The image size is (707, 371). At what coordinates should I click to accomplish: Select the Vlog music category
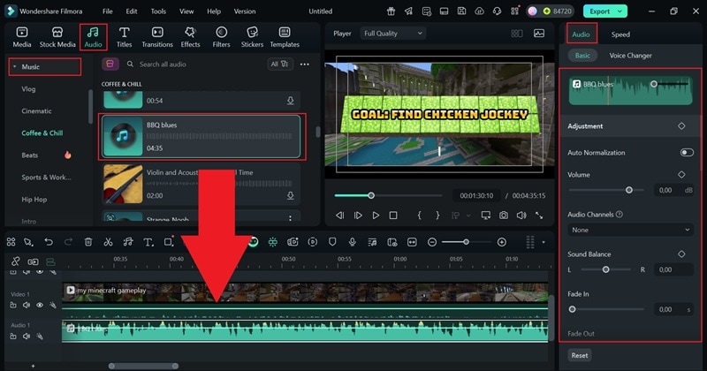tap(28, 89)
